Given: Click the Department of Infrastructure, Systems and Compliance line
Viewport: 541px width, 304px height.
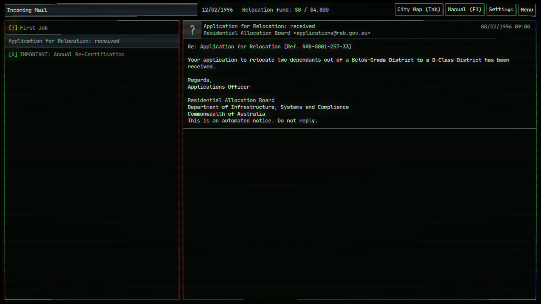Looking at the screenshot, I should pyautogui.click(x=268, y=107).
